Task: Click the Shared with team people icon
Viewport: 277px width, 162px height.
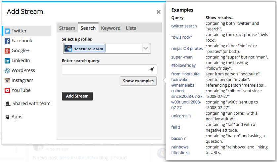Action: (x=8, y=104)
